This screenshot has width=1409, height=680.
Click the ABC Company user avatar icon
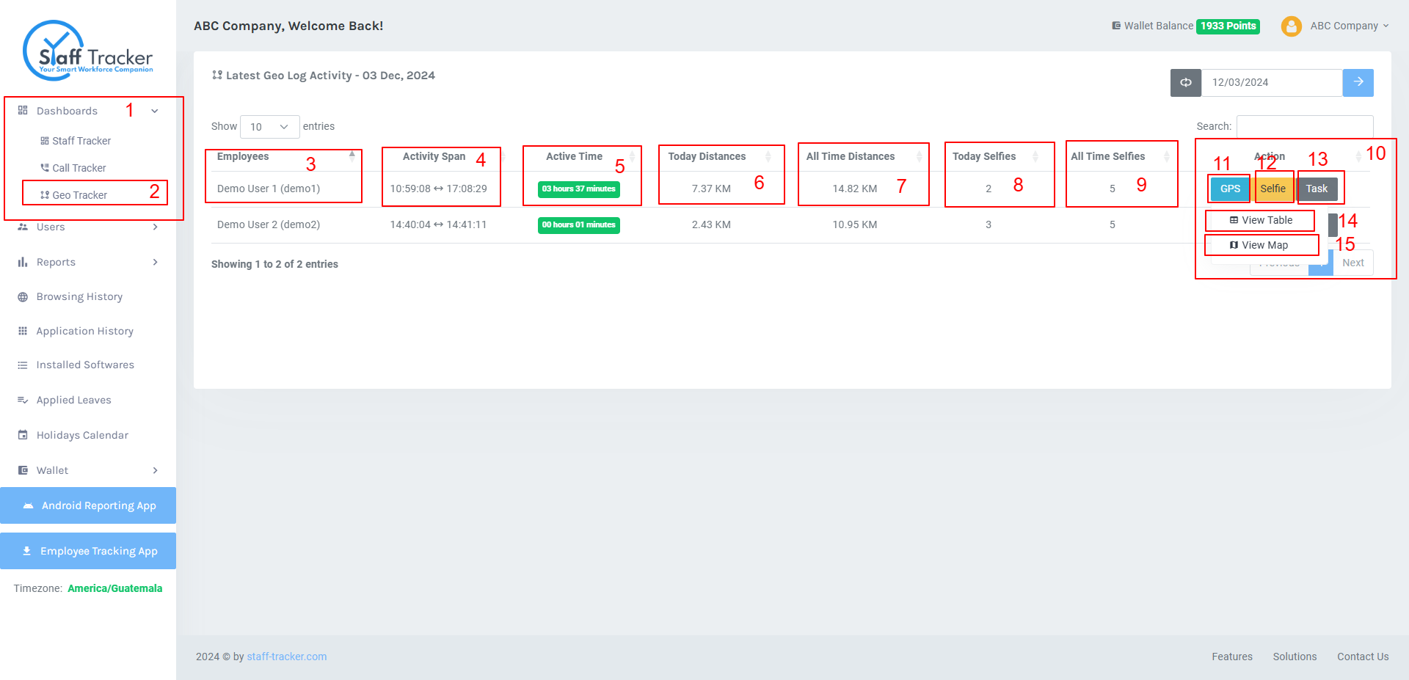pos(1291,26)
